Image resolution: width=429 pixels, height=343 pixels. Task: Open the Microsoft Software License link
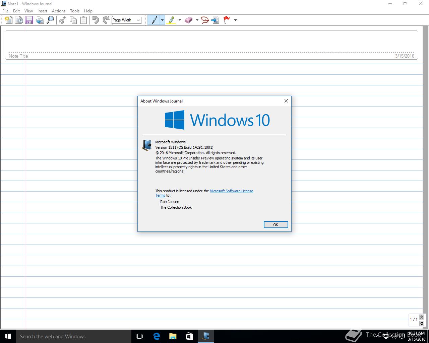(x=232, y=191)
